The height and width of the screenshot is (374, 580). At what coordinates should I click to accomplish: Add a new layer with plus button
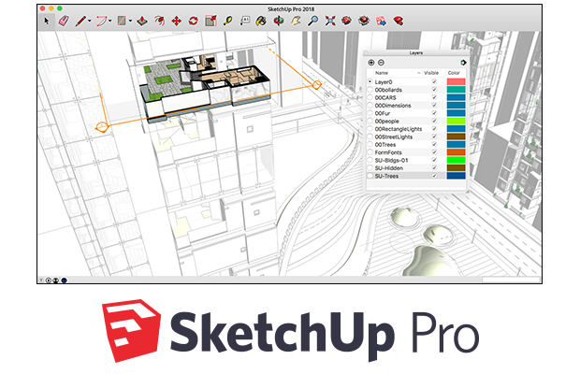click(x=371, y=63)
